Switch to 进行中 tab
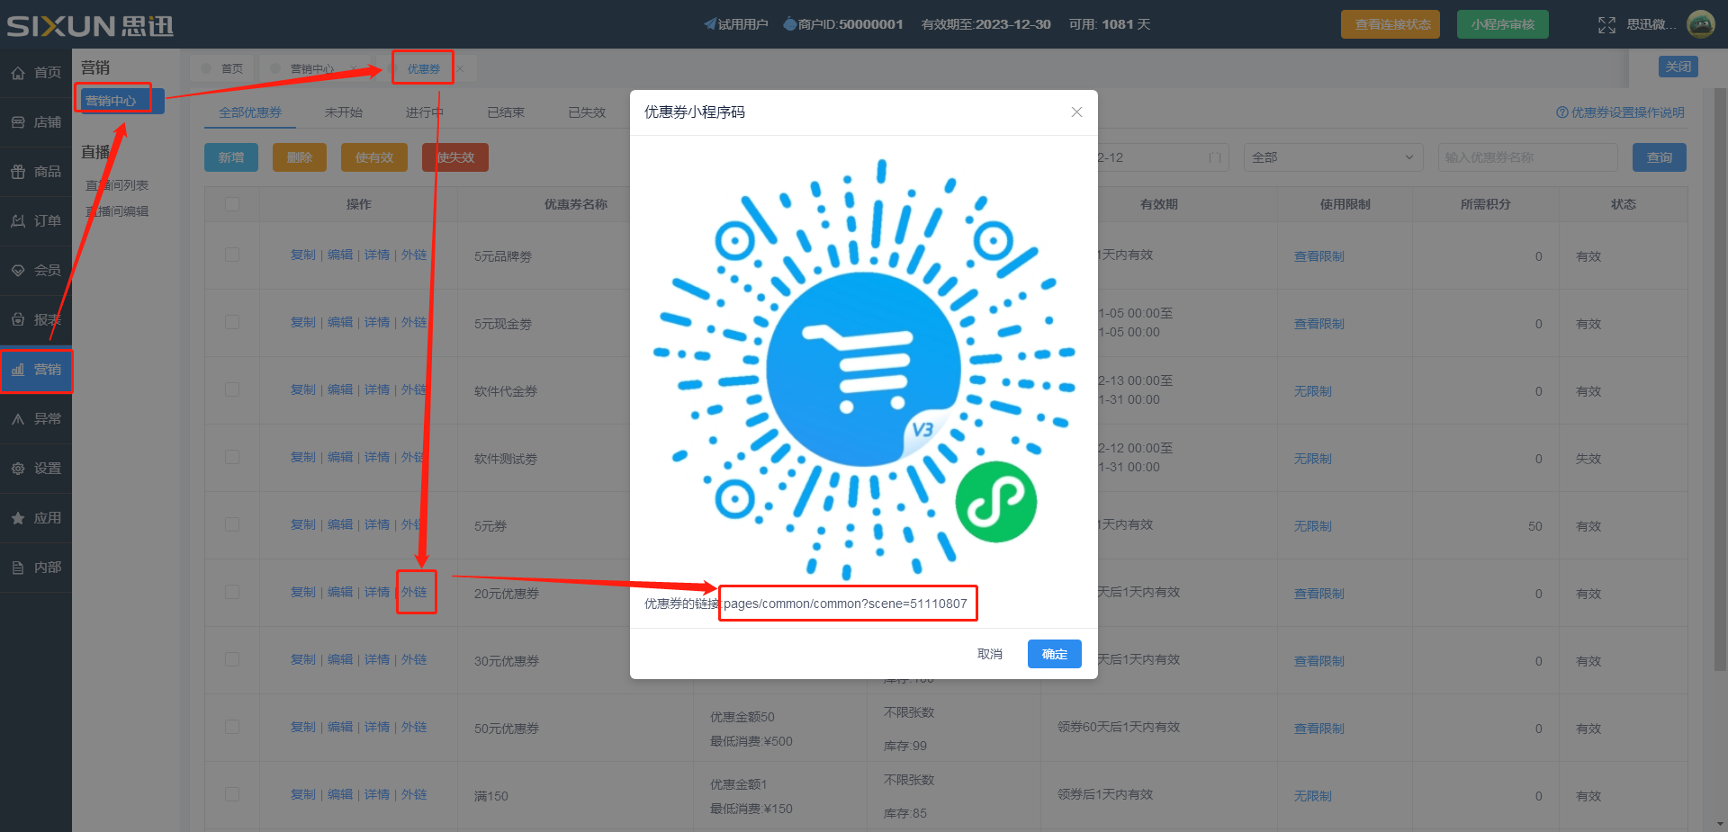 point(425,112)
